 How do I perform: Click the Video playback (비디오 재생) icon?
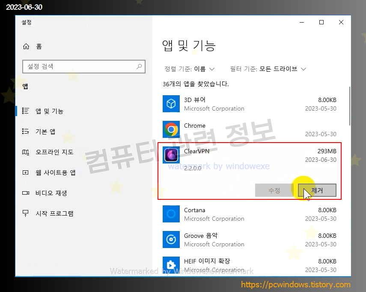coord(25,193)
